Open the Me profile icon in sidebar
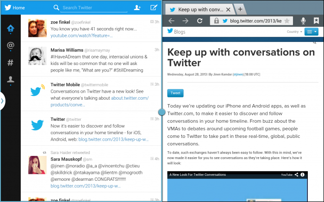The image size is (324, 202). 10,80
